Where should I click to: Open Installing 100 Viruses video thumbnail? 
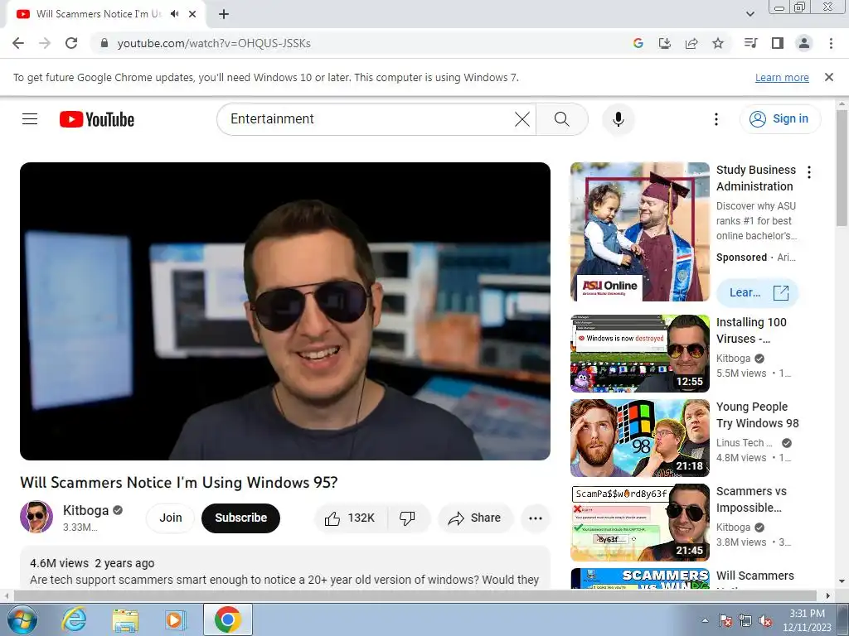(639, 353)
